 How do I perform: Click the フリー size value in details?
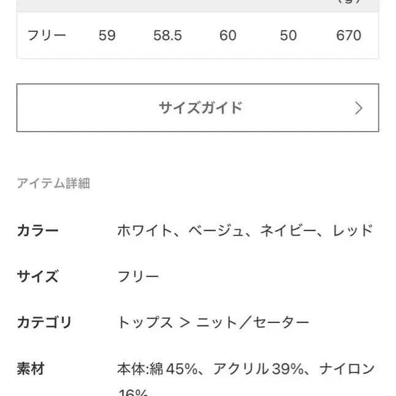pos(138,276)
